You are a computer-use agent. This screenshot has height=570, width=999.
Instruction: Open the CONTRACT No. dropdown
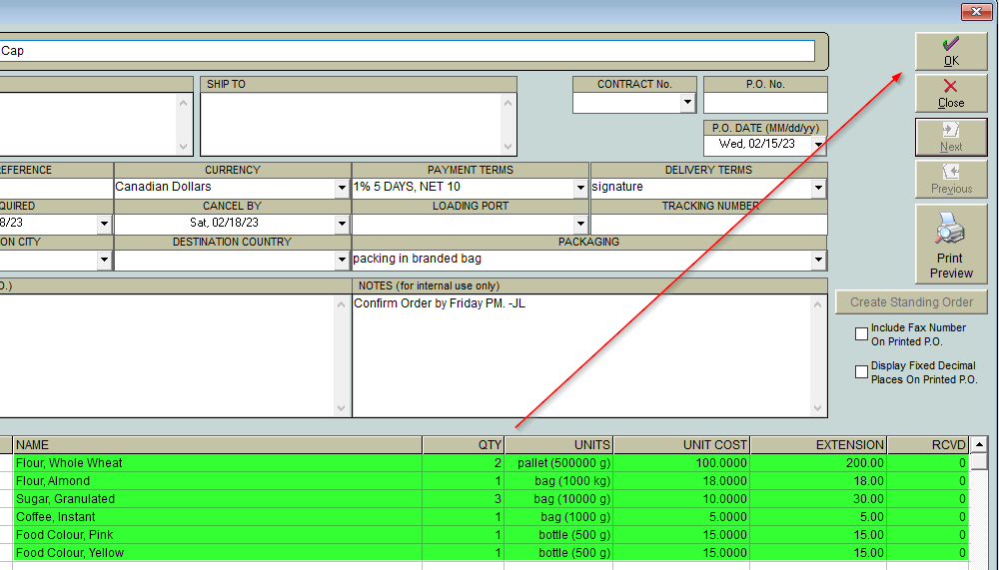687,103
